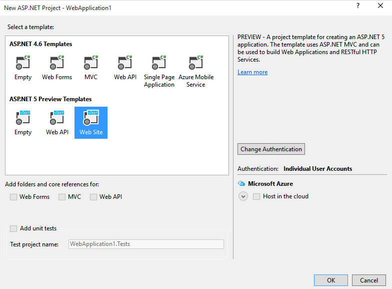
Task: Enable the Add unit tests checkbox
Action: [13, 228]
